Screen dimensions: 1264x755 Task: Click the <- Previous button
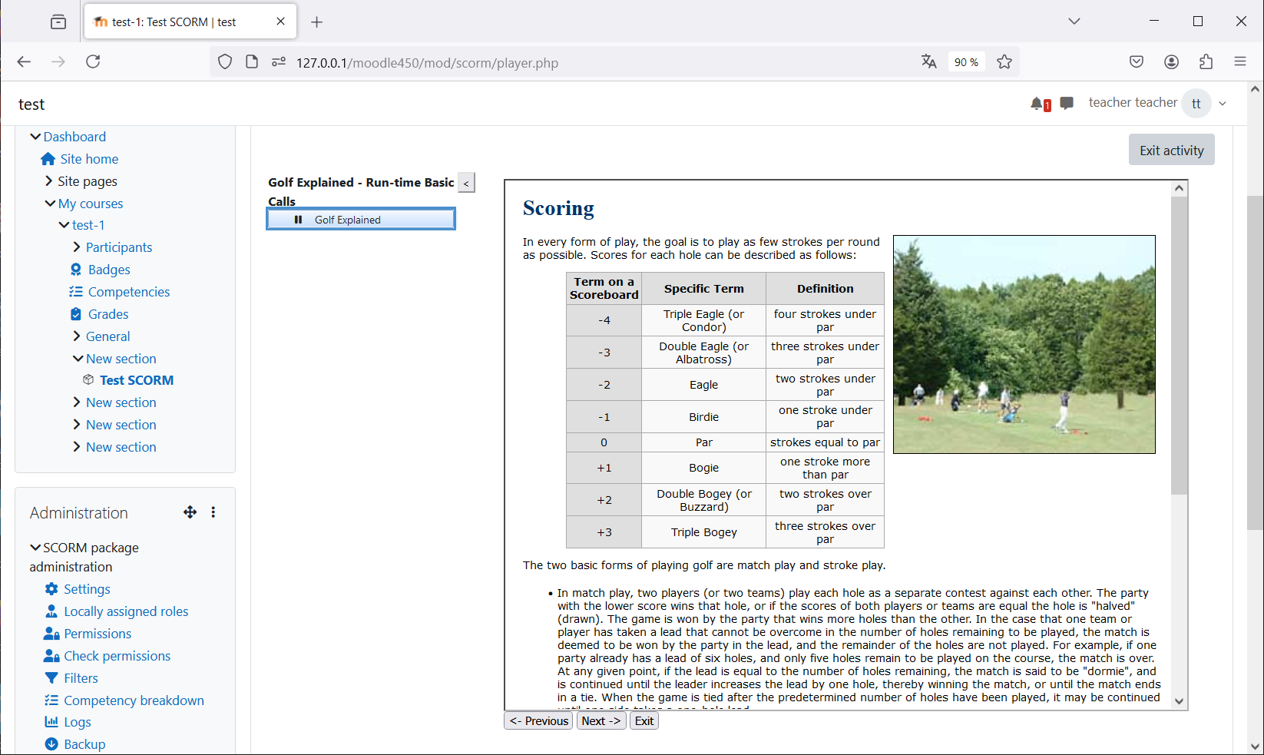tap(538, 720)
